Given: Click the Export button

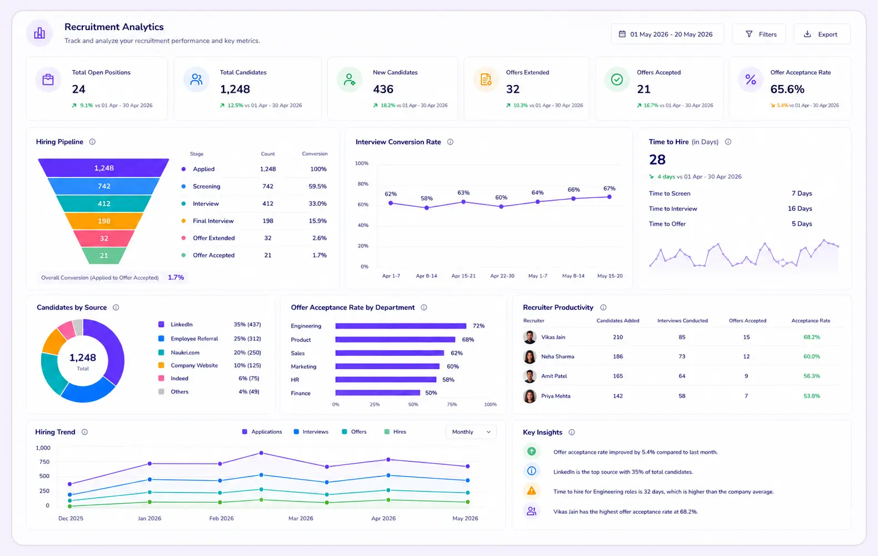Looking at the screenshot, I should [822, 34].
